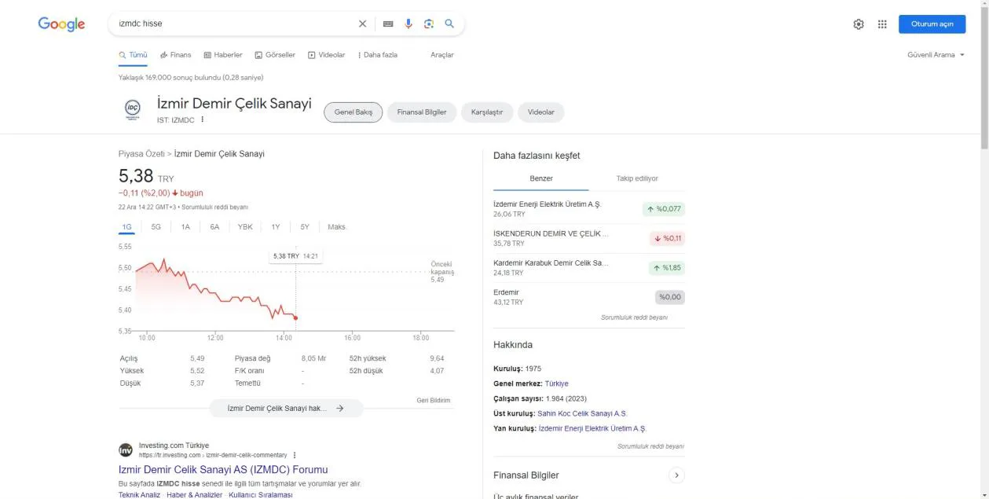Open Kardemir Karabuk Demir Celik stock row
Viewport: 989px width, 499px height.
pos(589,267)
